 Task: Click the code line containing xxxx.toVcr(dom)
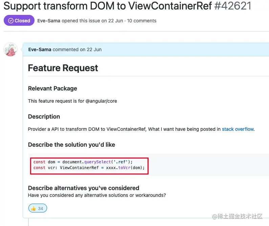pyautogui.click(x=89, y=168)
